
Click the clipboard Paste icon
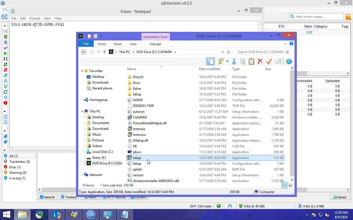pyautogui.click(x=251, y=61)
